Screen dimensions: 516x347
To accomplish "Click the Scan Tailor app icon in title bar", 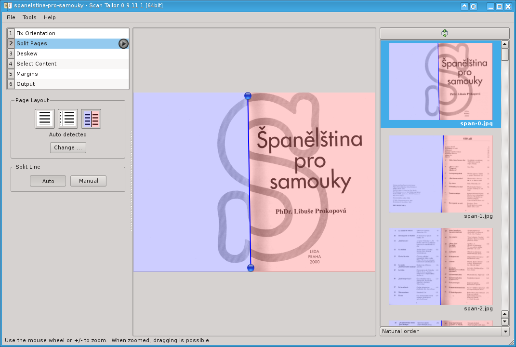I will click(8, 6).
